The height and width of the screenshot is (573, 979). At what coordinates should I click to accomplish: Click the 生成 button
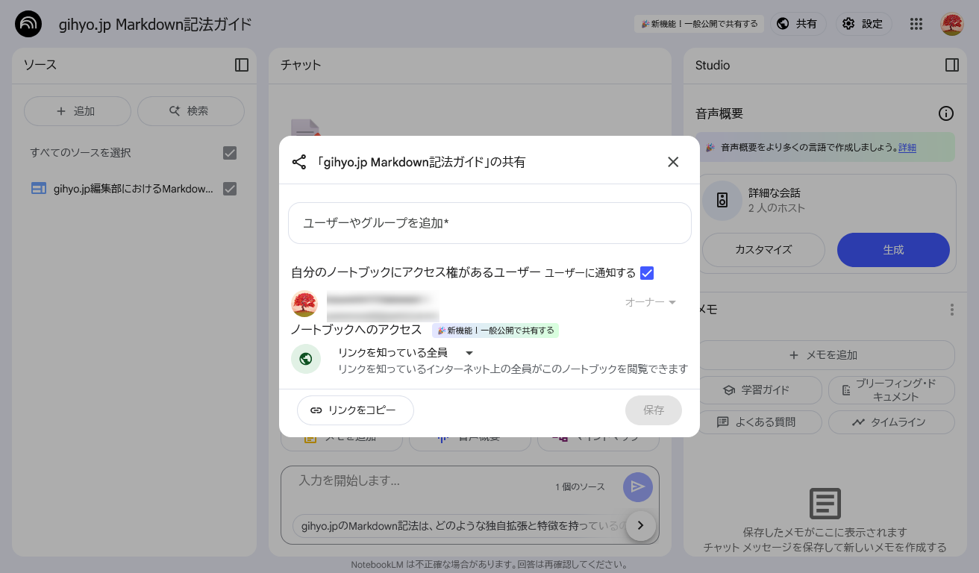(x=893, y=250)
